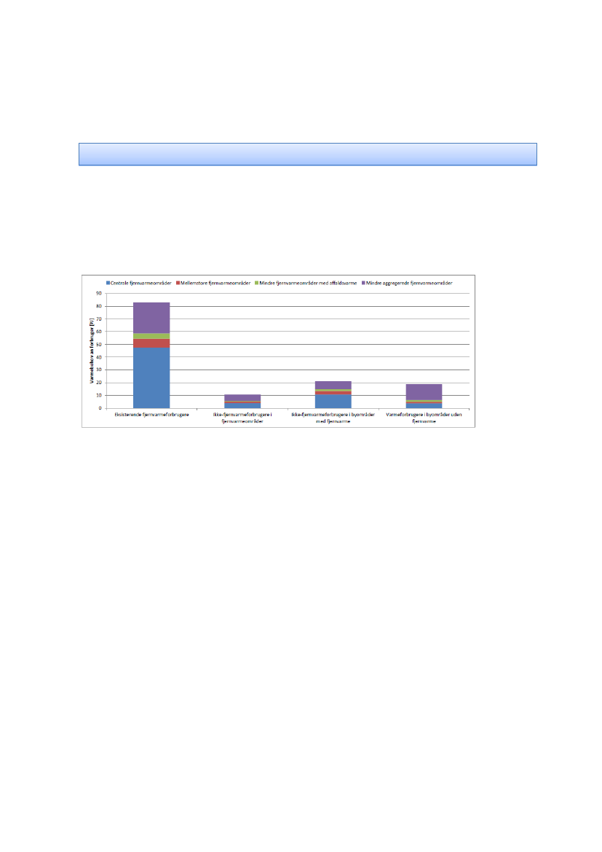Click the blue segment of the 'Ikke-fjernvarmeforbrugere i byområder med fjernvarme' bar
Image resolution: width=602 pixels, height=852 pixels.
coord(333,401)
